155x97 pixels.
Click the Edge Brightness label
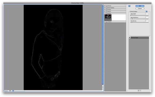134,17
